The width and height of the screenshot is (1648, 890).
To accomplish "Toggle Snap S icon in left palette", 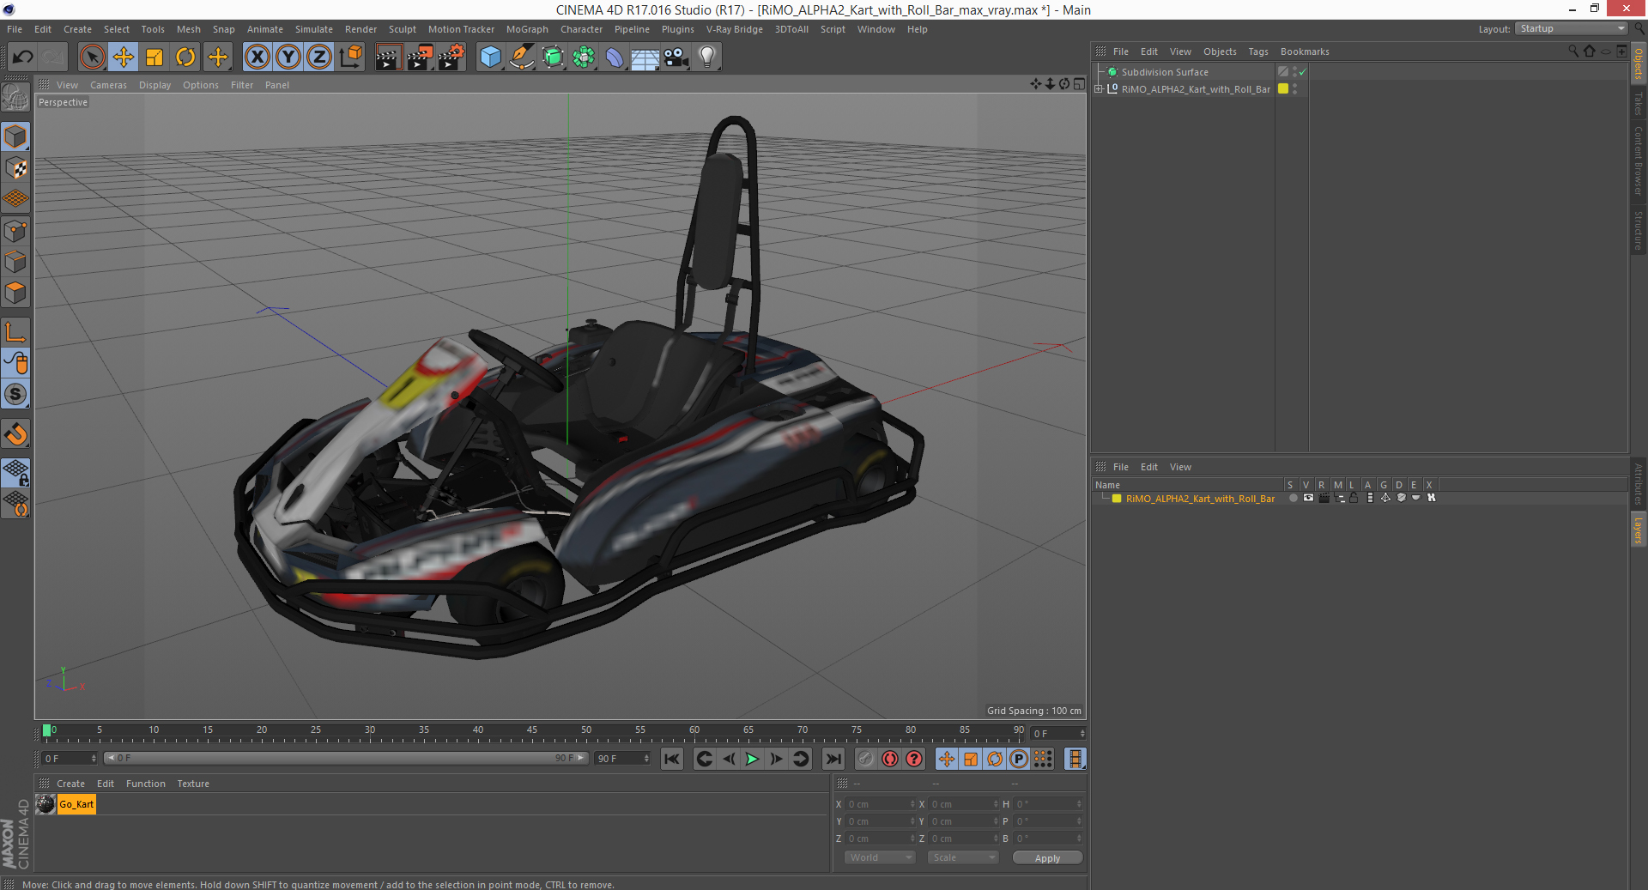I will [15, 394].
